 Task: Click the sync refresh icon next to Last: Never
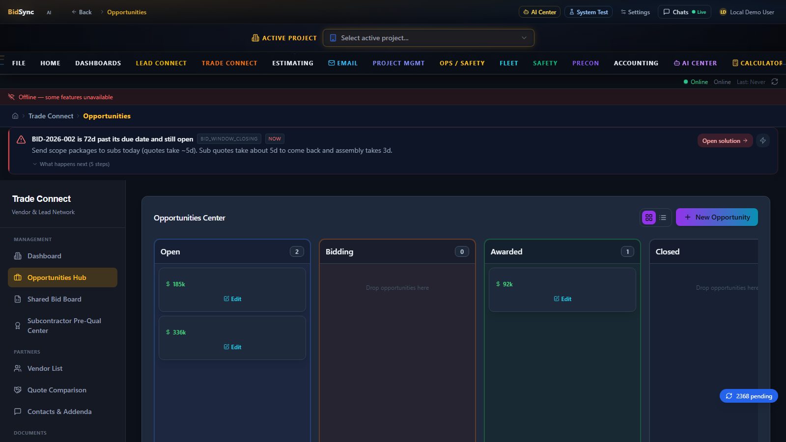[775, 82]
